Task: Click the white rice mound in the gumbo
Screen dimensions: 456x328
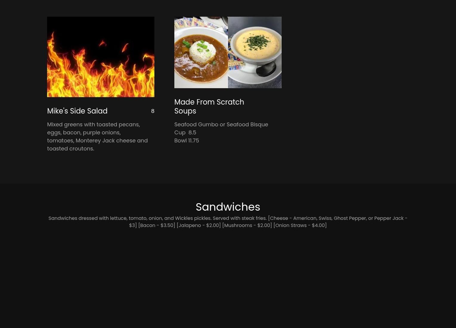Action: (203, 49)
